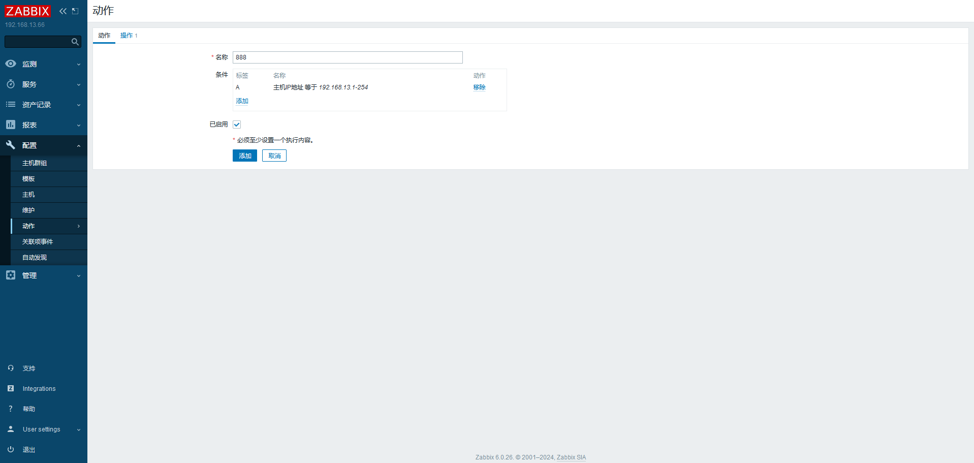Screen dimensions: 974x463
Task: Expand the User settings chevron
Action: pyautogui.click(x=79, y=430)
